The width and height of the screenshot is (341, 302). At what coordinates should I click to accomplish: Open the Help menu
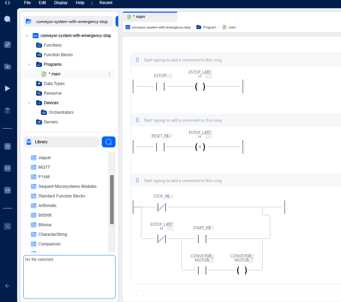tap(80, 3)
